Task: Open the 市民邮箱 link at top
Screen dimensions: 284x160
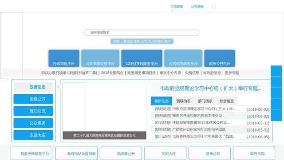Action: coord(177,7)
